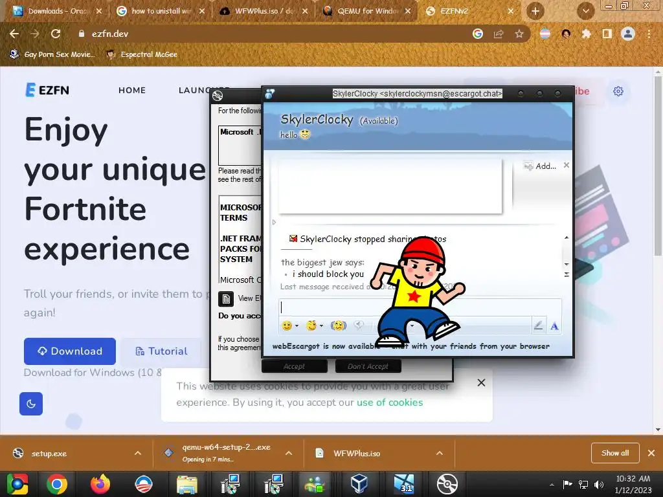
Task: Switch to the WFWPlus.iso tab
Action: click(264, 11)
